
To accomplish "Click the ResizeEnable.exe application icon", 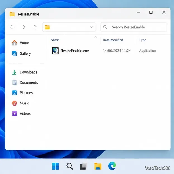I will point(55,51).
